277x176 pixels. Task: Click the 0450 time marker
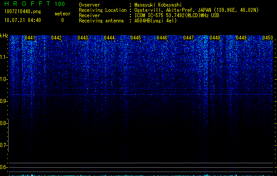(x=268, y=38)
